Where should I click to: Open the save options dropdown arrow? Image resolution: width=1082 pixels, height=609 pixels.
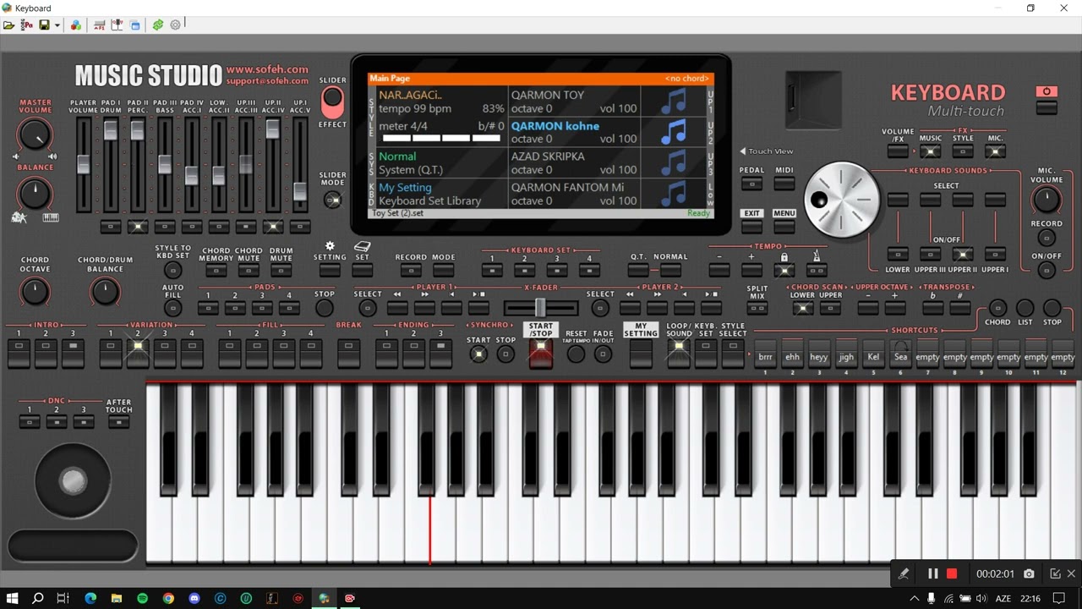(x=57, y=25)
